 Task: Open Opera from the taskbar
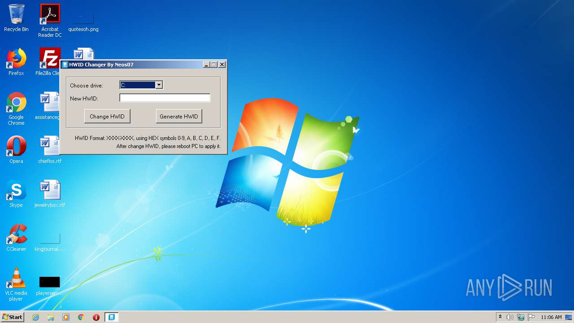(96, 317)
